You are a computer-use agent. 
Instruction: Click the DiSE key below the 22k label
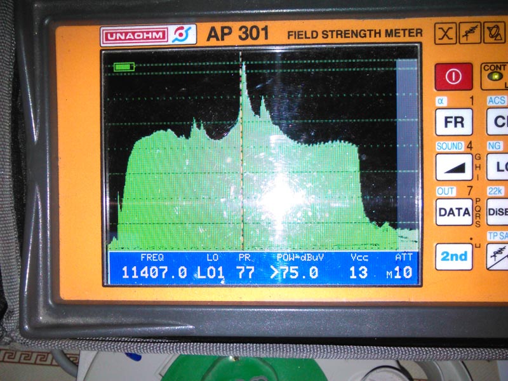coord(497,212)
